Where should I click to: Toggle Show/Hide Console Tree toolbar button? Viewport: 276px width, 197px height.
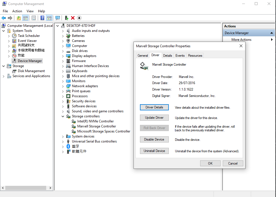(x=25, y=18)
